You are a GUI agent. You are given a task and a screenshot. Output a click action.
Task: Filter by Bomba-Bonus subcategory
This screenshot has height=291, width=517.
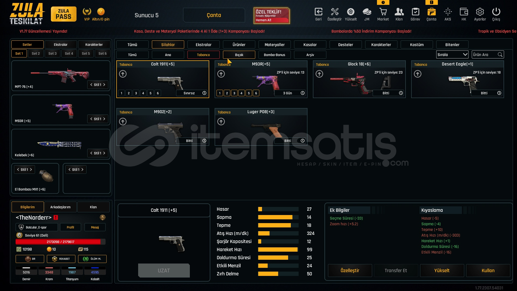pos(275,55)
